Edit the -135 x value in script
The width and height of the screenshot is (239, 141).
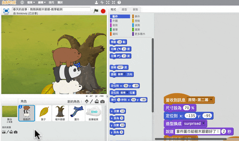pos(191,116)
